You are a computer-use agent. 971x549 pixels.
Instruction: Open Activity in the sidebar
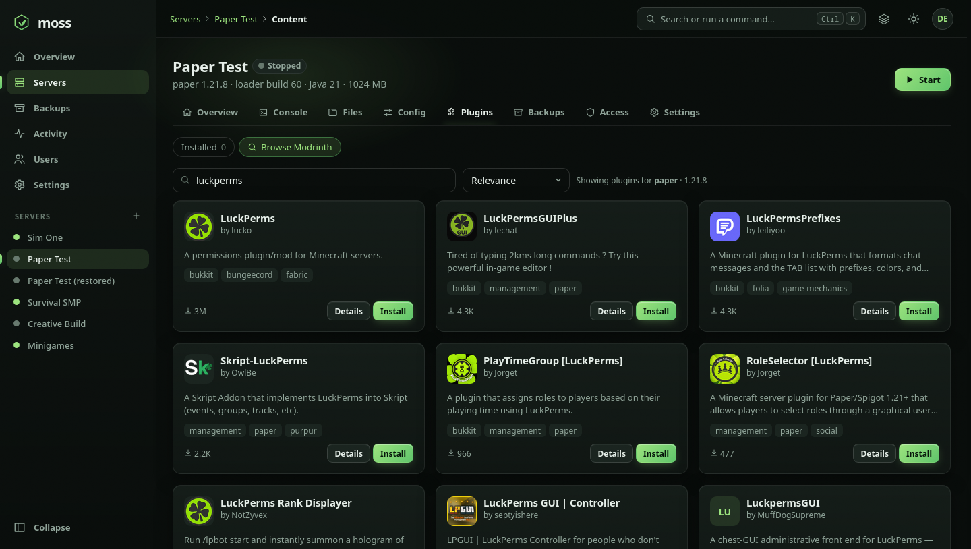[x=78, y=134]
